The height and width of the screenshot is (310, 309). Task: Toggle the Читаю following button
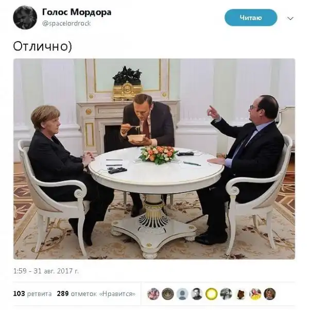tap(251, 18)
